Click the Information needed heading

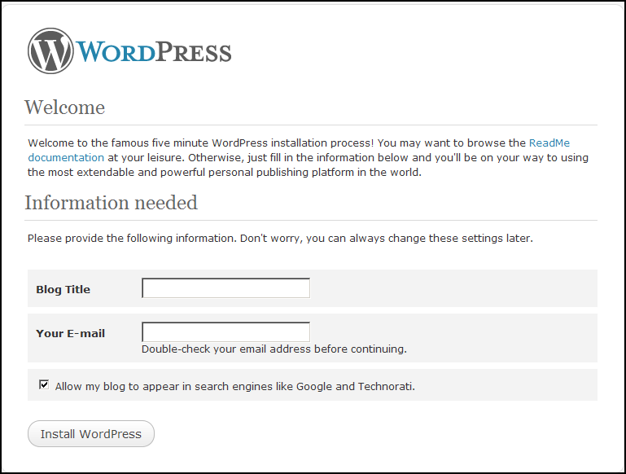(x=111, y=203)
